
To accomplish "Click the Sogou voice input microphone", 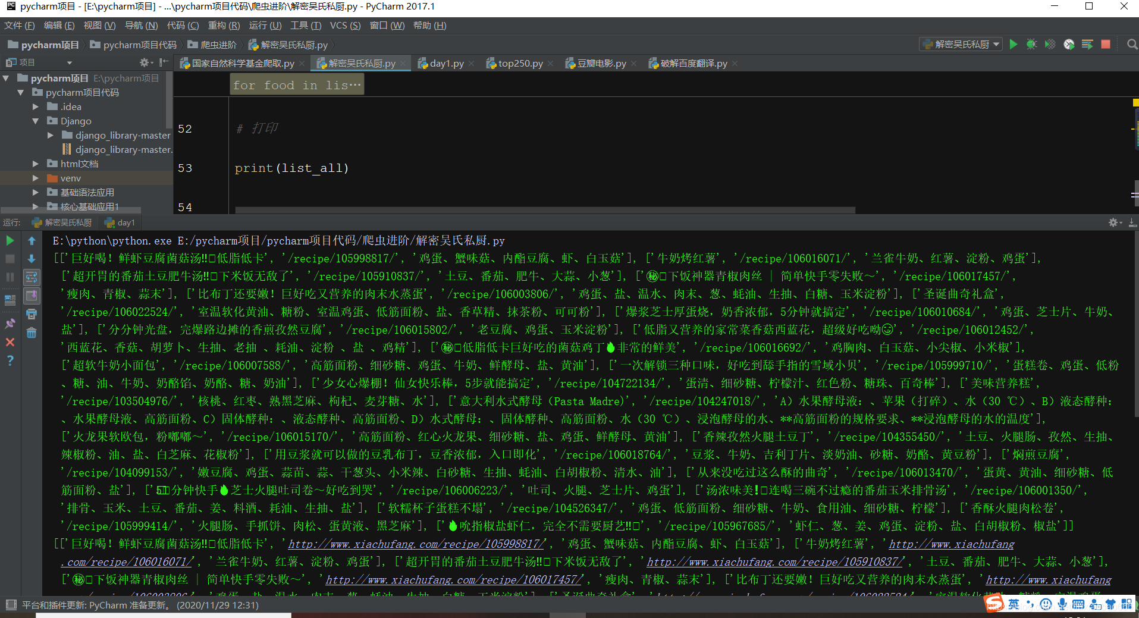I will [x=1062, y=604].
